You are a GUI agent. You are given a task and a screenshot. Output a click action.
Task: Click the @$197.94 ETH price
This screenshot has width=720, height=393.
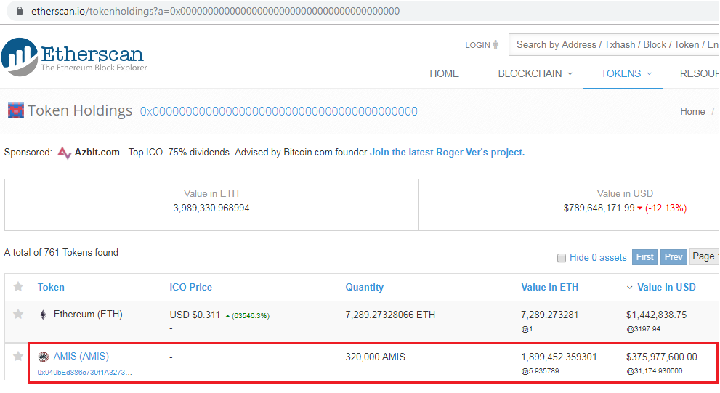(x=643, y=329)
